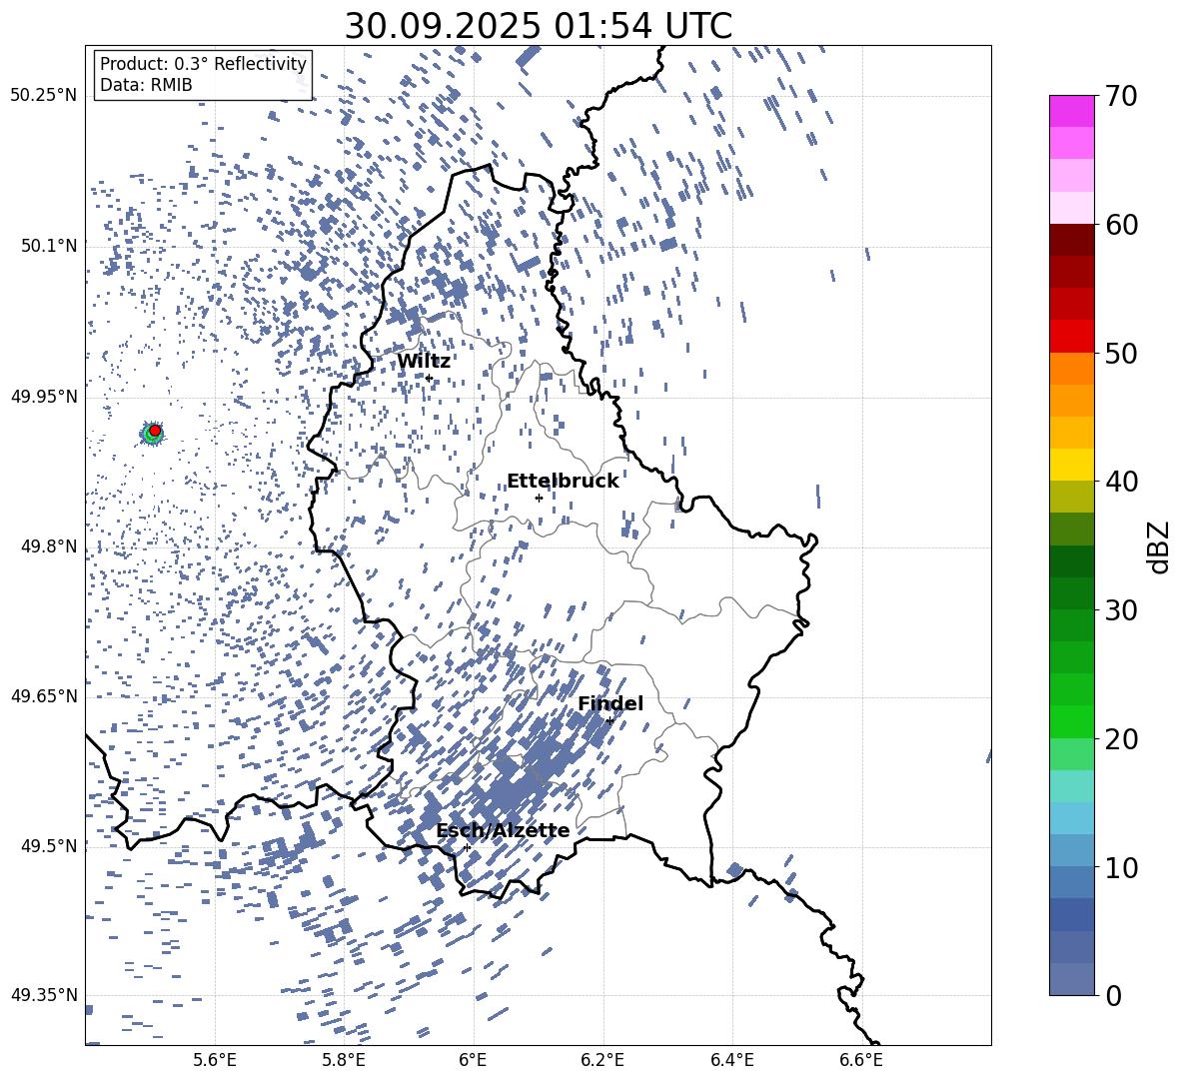
Task: Click the 70 tick label on colorbar
Action: 1120,97
